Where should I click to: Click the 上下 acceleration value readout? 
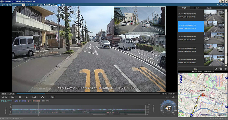34,101
